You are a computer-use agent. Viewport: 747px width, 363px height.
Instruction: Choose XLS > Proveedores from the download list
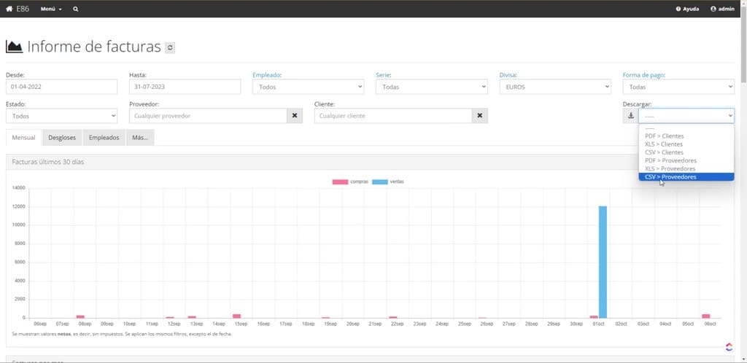click(x=686, y=168)
